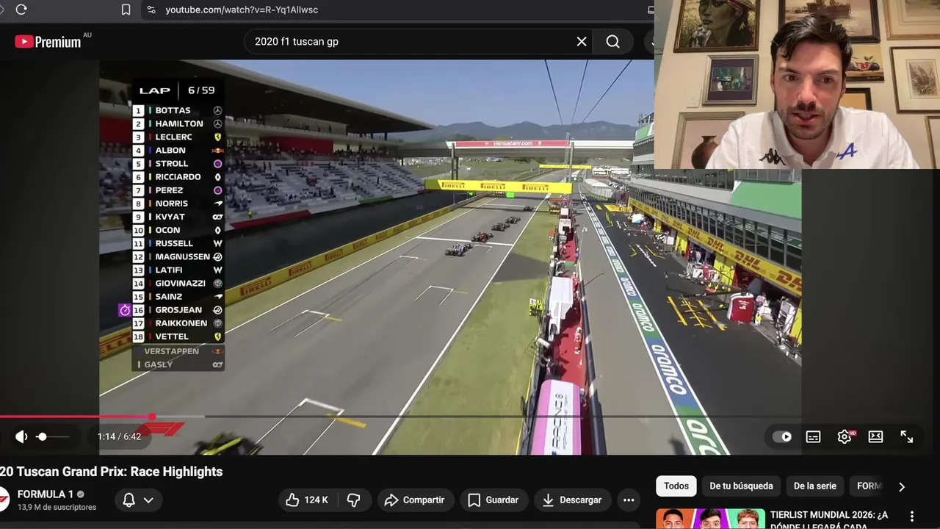Select the FORM… filter chip
This screenshot has width=940, height=529.
pyautogui.click(x=869, y=486)
